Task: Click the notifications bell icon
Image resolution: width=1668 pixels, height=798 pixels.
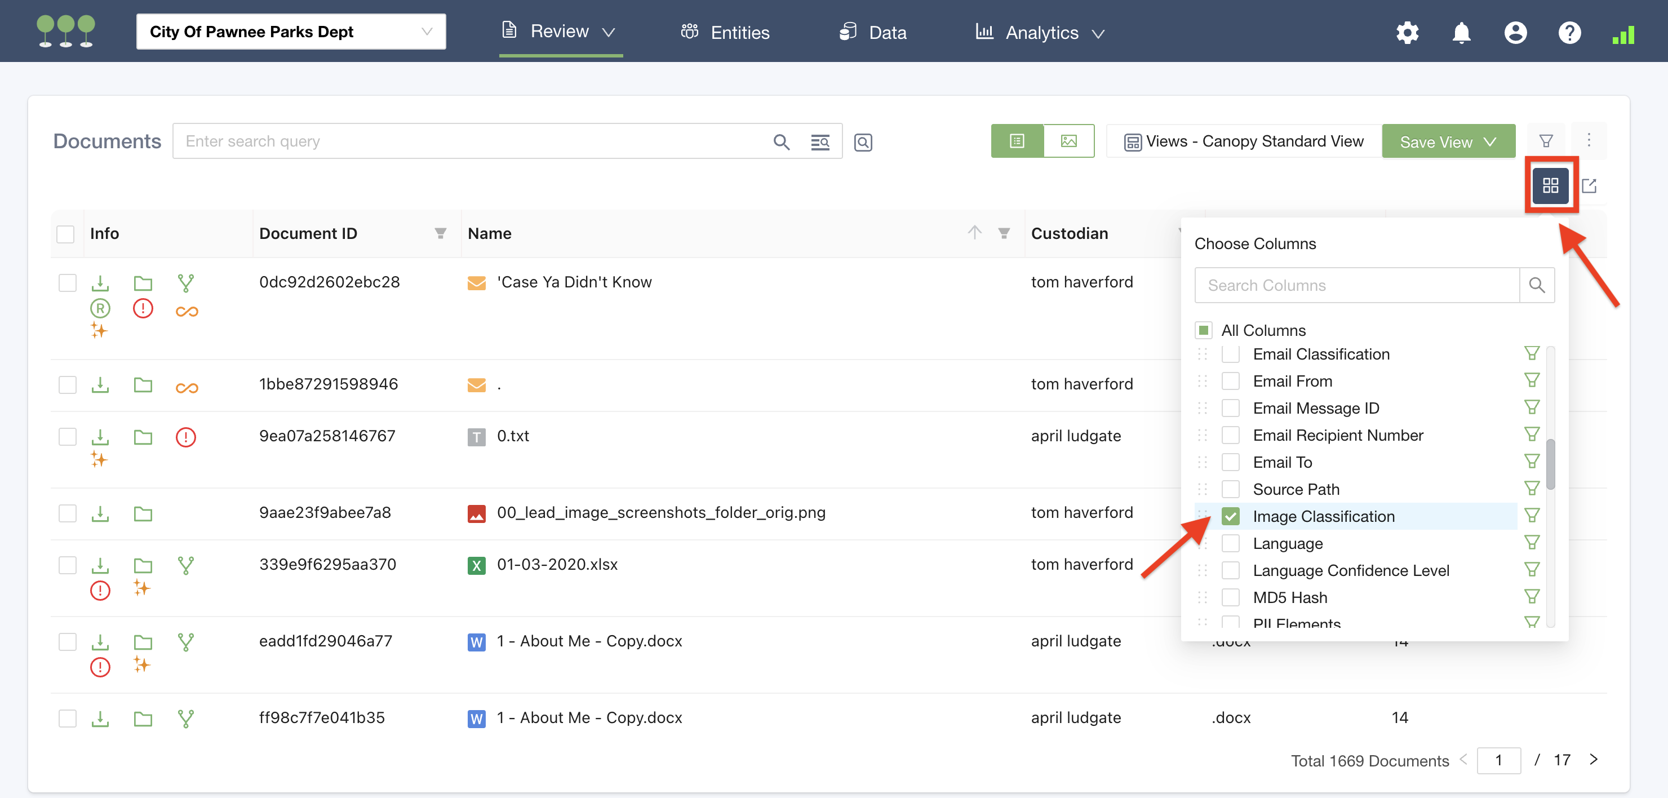Action: pyautogui.click(x=1461, y=32)
